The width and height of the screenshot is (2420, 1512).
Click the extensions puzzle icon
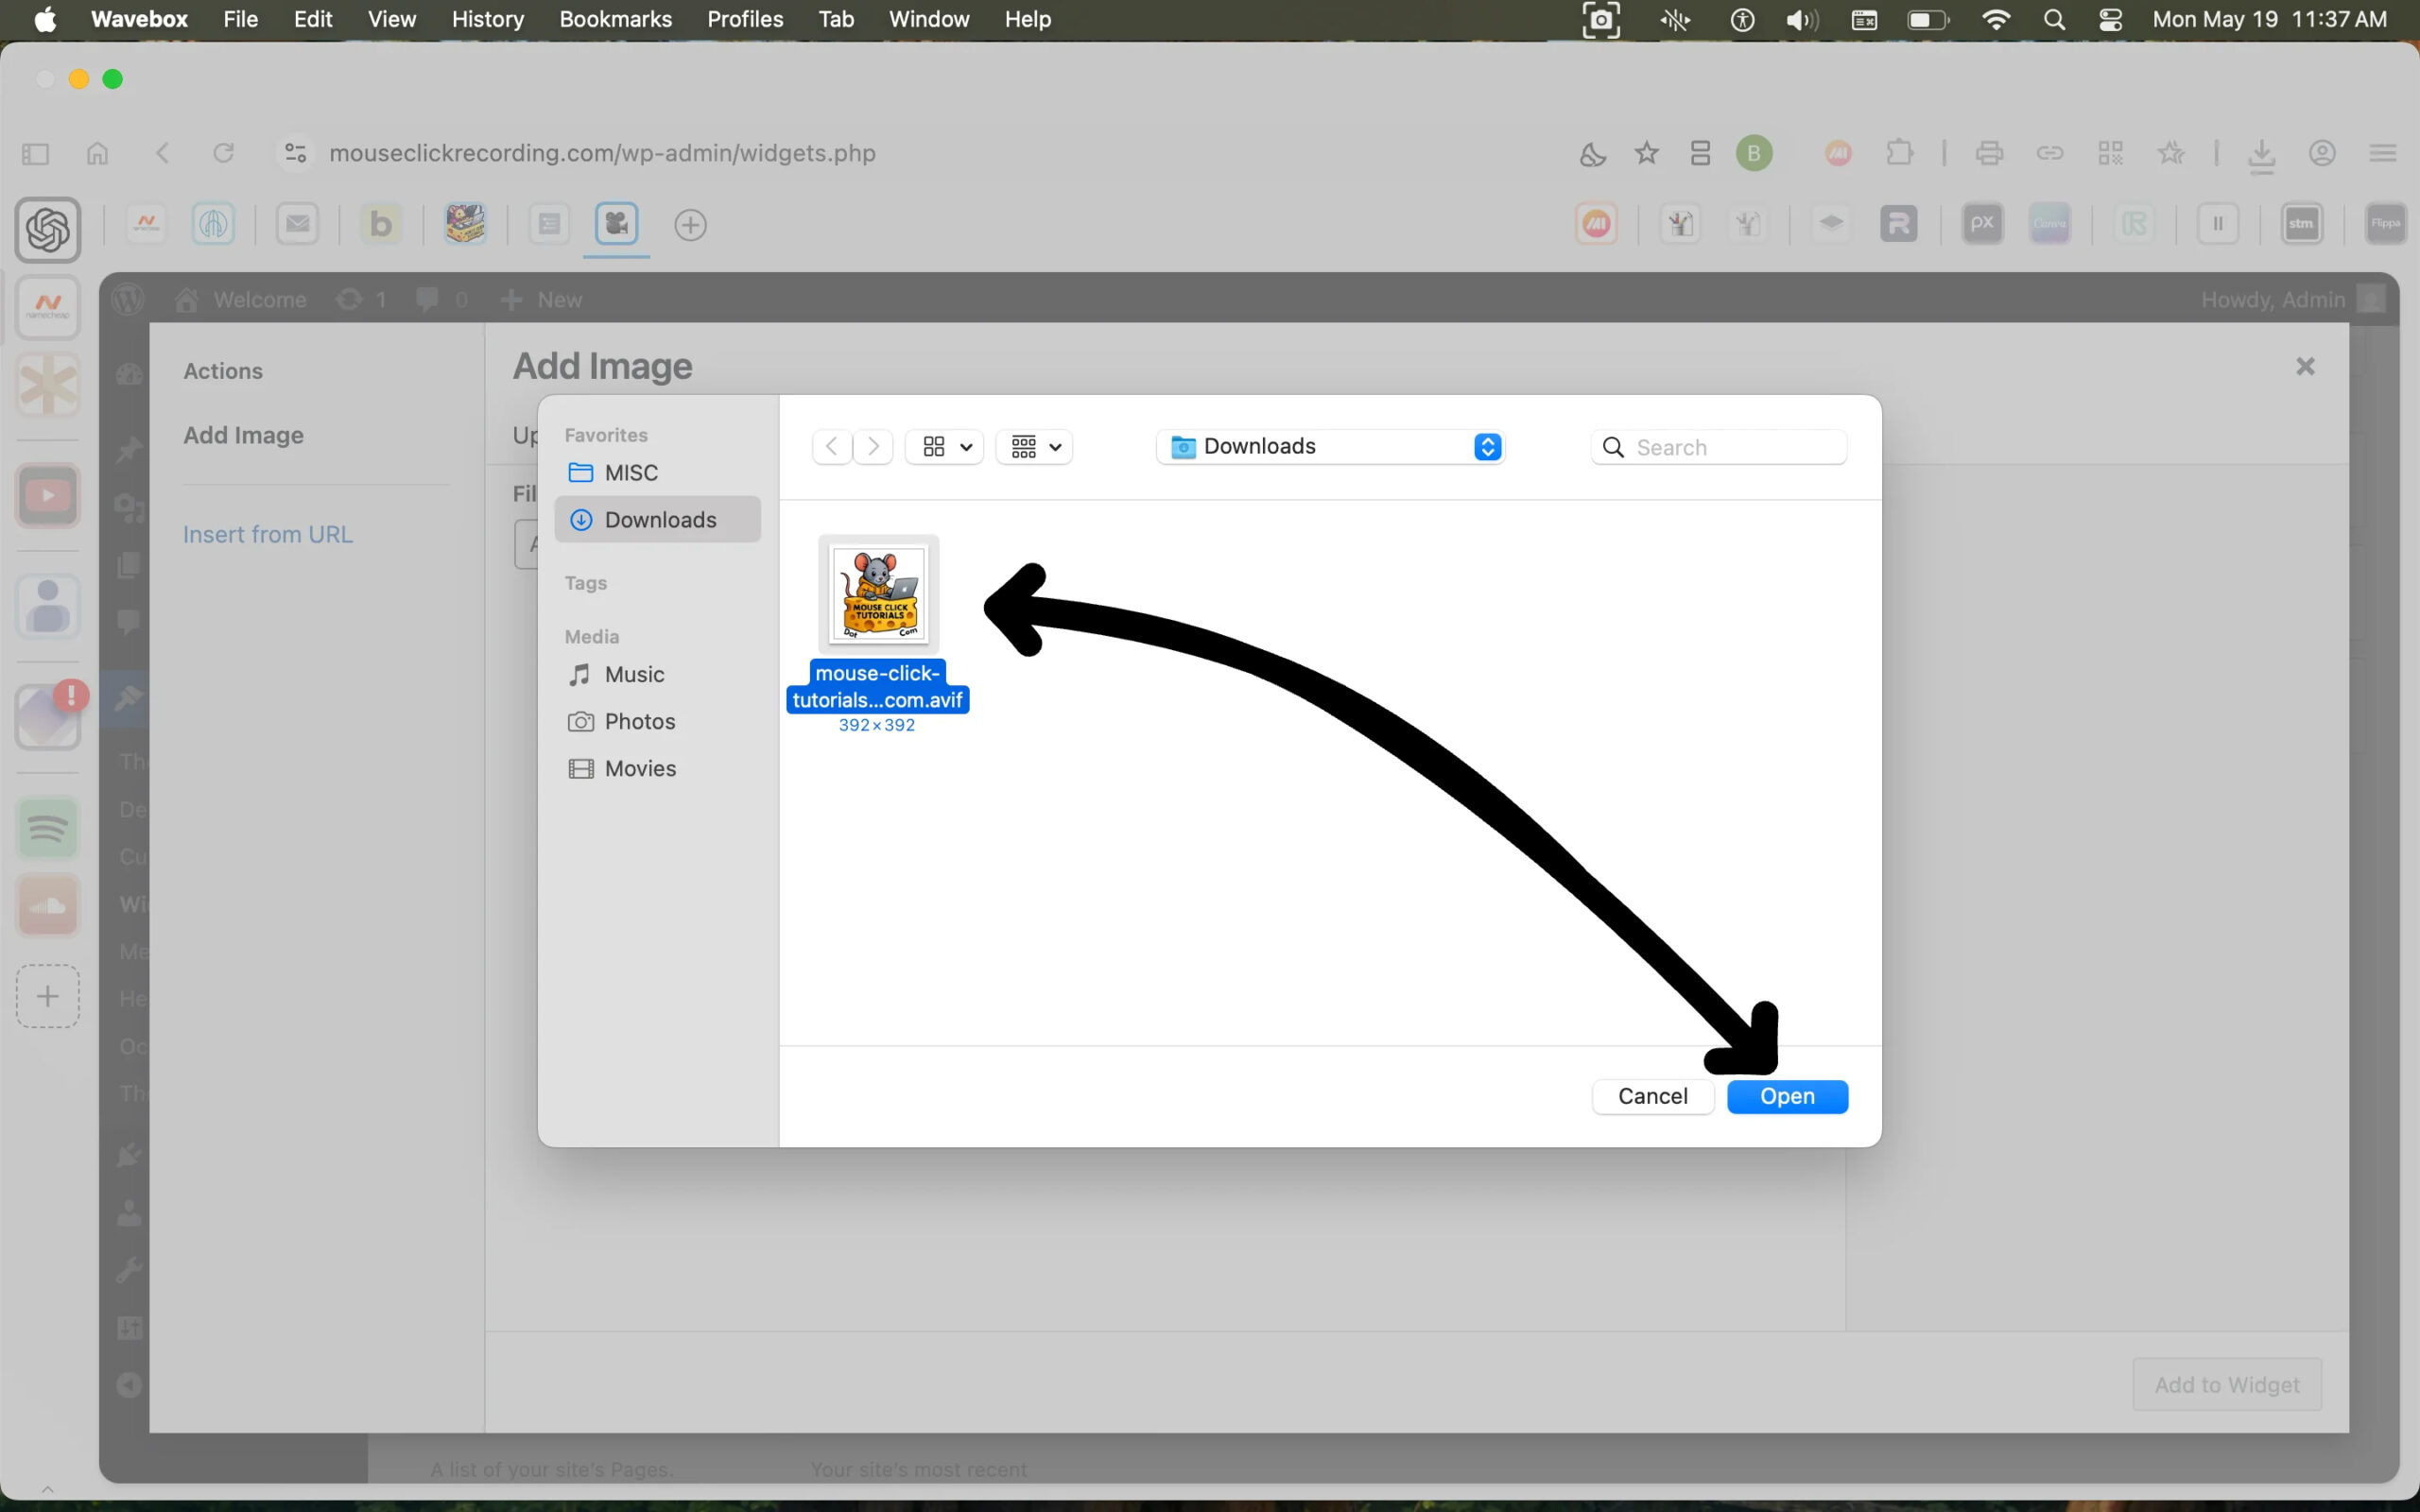(1899, 153)
